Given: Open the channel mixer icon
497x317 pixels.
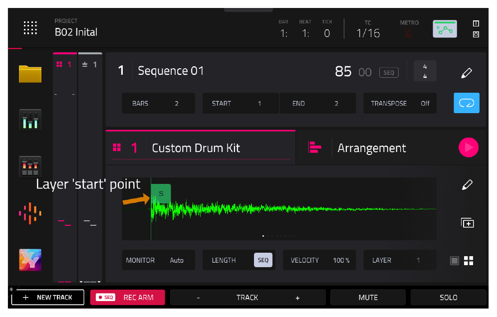Looking at the screenshot, I should tap(30, 120).
